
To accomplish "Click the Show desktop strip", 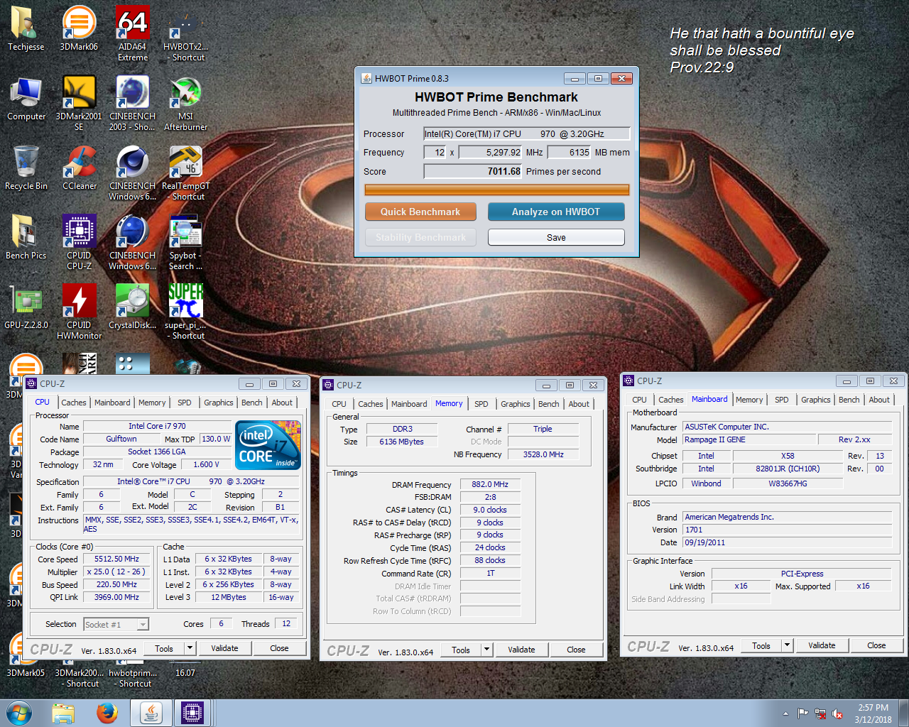I will [x=904, y=713].
